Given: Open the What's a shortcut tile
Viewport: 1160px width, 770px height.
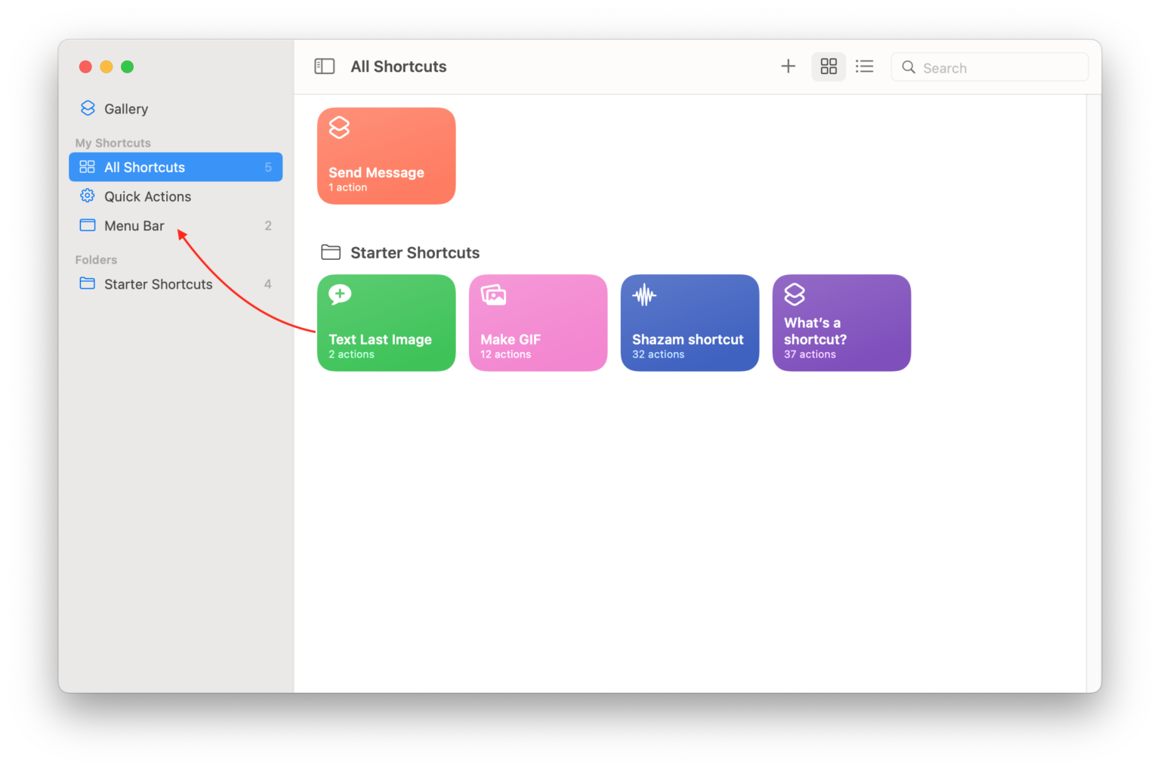Looking at the screenshot, I should (841, 323).
